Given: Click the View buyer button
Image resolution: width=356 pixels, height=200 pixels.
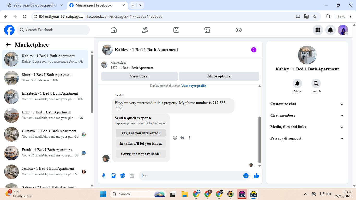Looking at the screenshot, I should tap(140, 76).
